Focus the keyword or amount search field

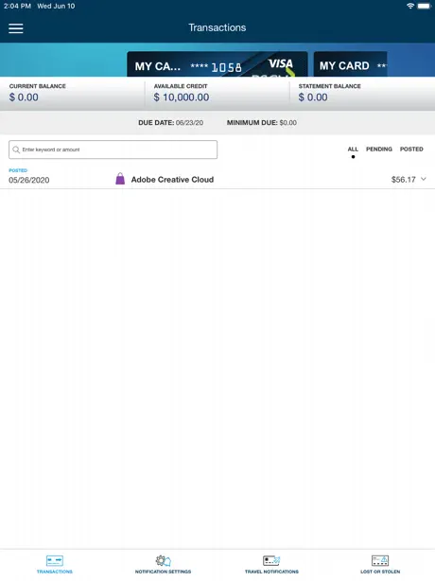pos(113,150)
